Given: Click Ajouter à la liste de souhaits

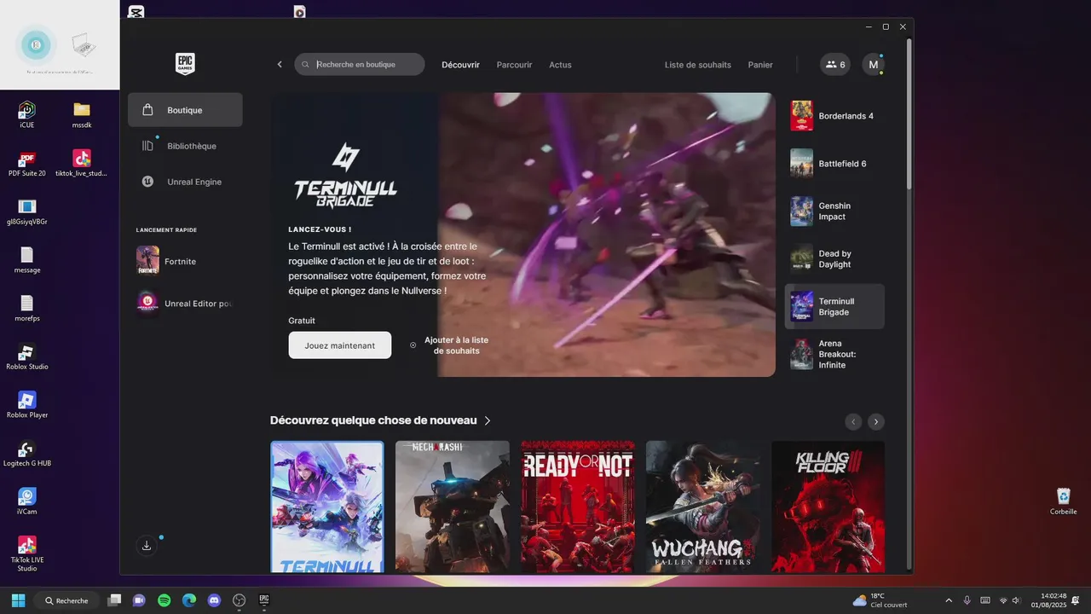Looking at the screenshot, I should pyautogui.click(x=449, y=345).
